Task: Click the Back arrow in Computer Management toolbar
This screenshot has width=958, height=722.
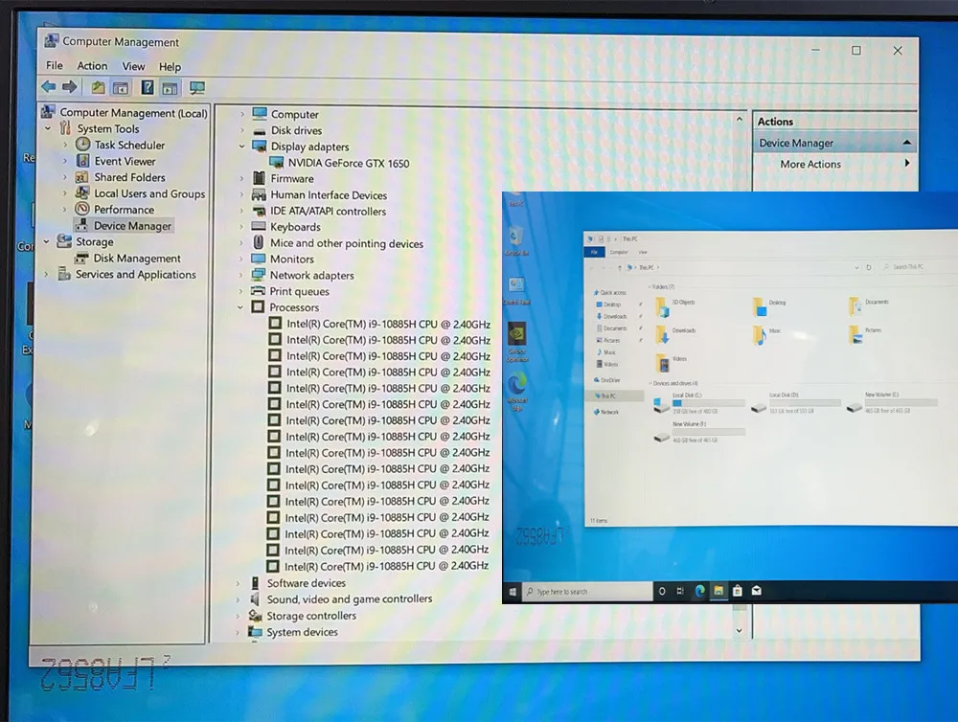Action: point(49,87)
